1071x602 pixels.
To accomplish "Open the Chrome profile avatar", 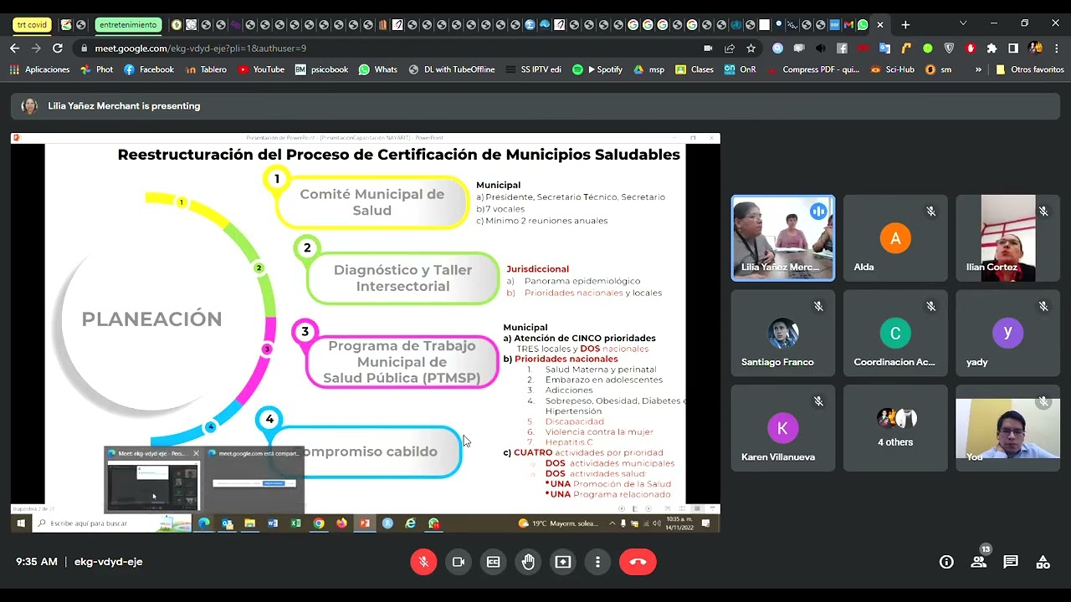I will coord(1035,48).
